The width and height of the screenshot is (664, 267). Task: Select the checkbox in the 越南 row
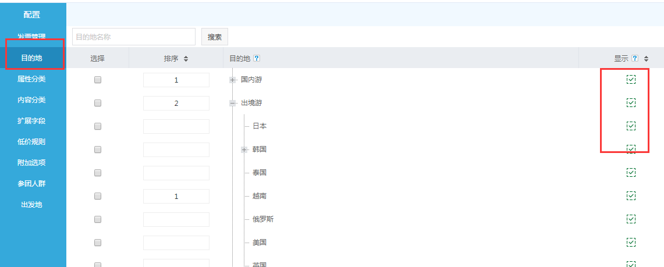click(x=98, y=196)
